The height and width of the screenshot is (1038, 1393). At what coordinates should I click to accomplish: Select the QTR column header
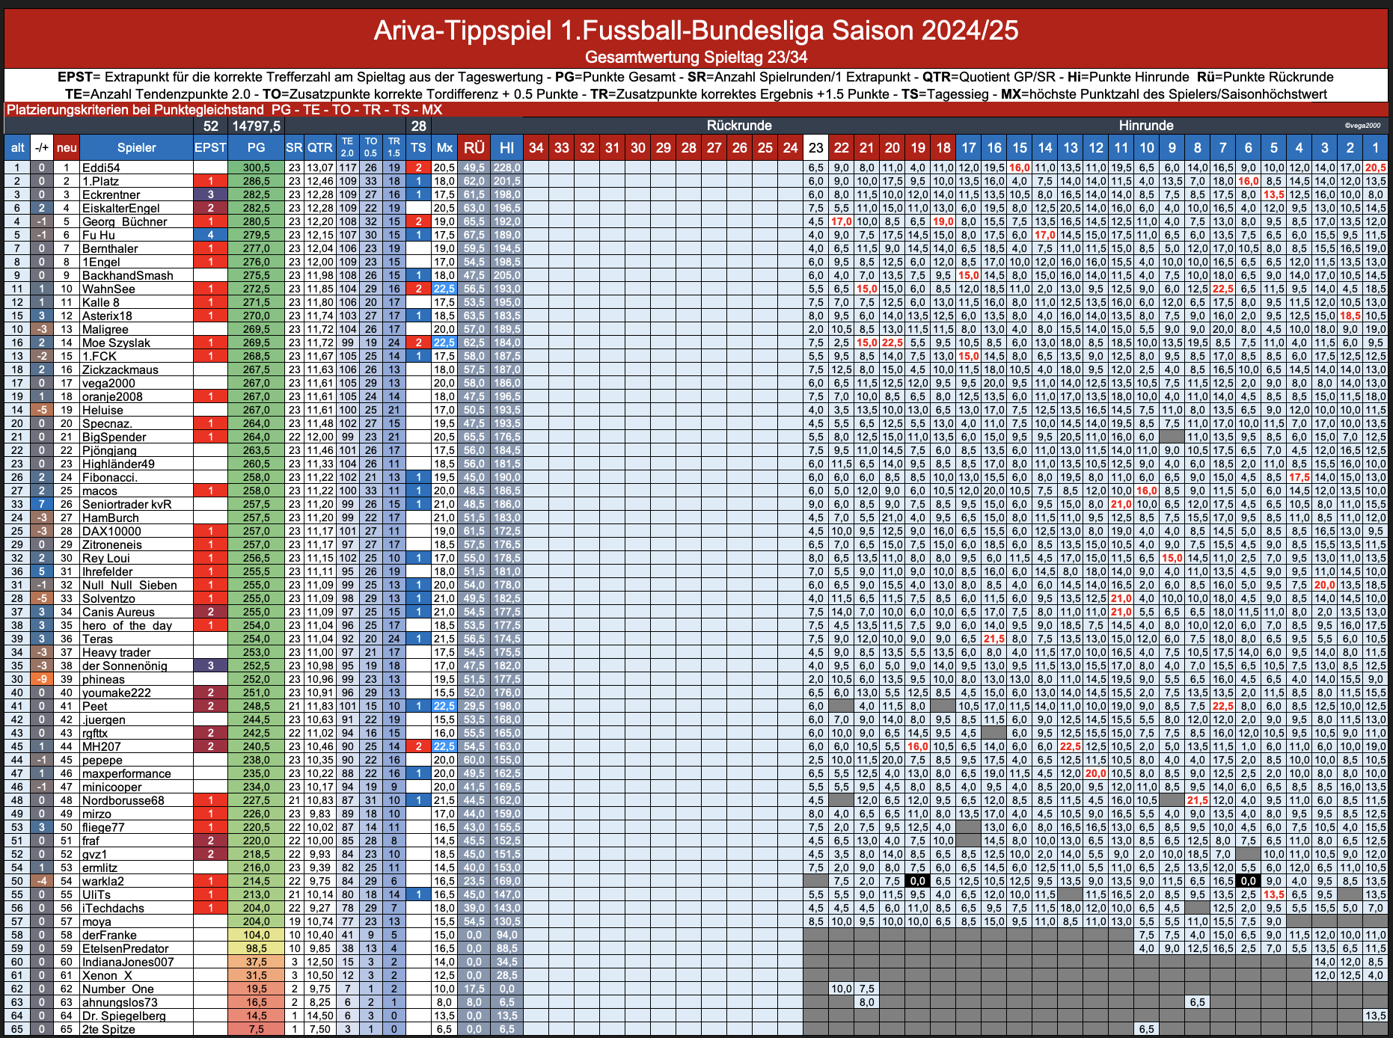point(319,147)
